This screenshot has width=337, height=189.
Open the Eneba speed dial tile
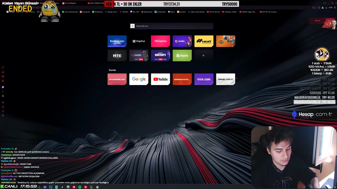click(x=182, y=41)
